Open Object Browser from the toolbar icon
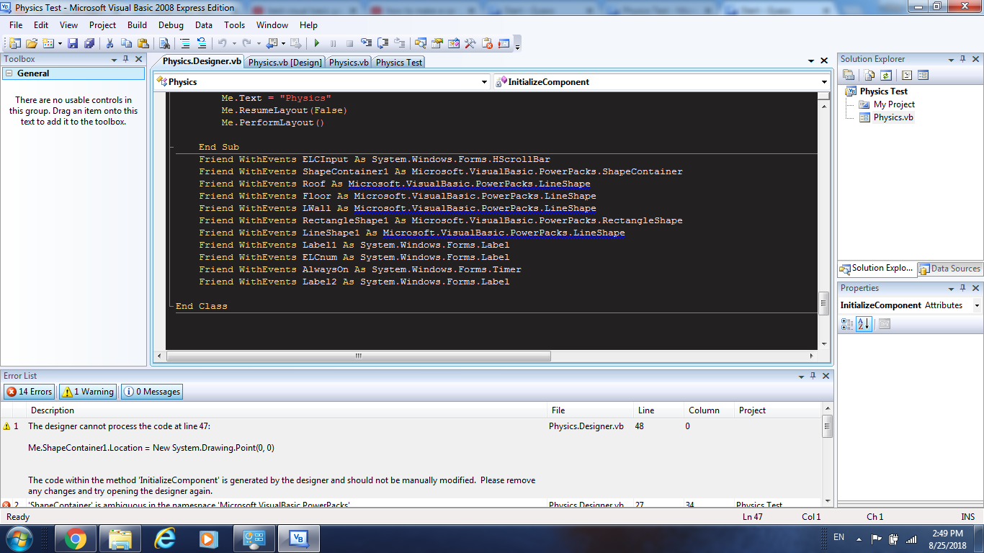Image resolution: width=984 pixels, height=553 pixels. coord(454,43)
